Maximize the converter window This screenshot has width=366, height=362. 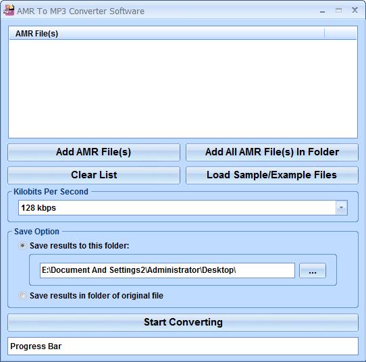click(338, 11)
